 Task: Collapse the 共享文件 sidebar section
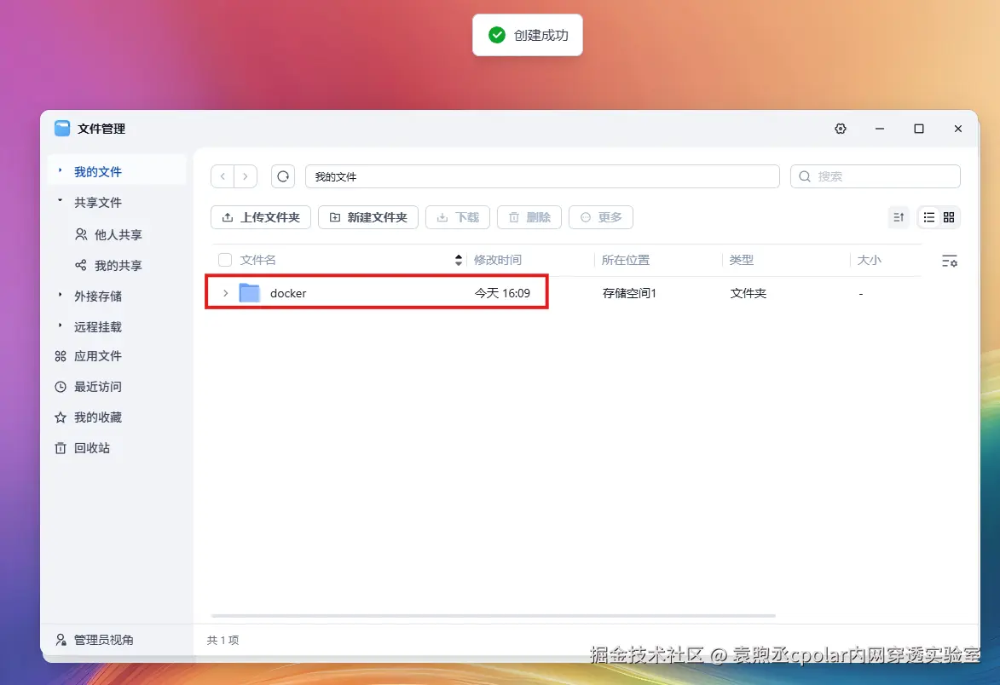(x=60, y=201)
